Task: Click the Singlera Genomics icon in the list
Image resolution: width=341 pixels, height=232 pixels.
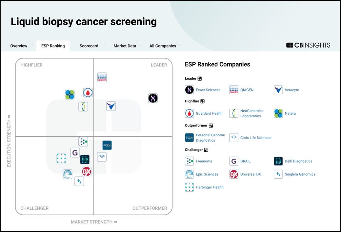Action: (x=278, y=174)
